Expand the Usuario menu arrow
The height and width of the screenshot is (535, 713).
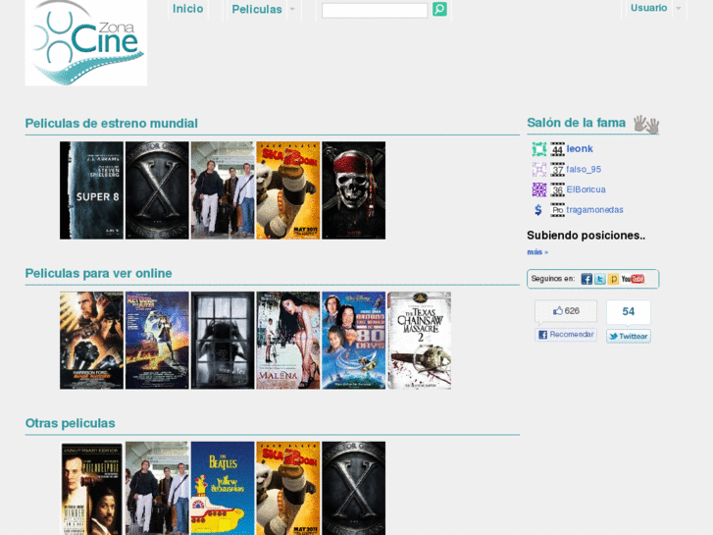coord(679,8)
